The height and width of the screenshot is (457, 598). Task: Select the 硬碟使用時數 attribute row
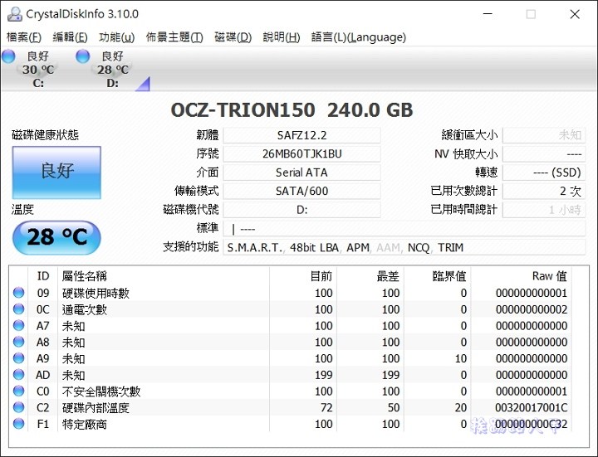click(292, 293)
